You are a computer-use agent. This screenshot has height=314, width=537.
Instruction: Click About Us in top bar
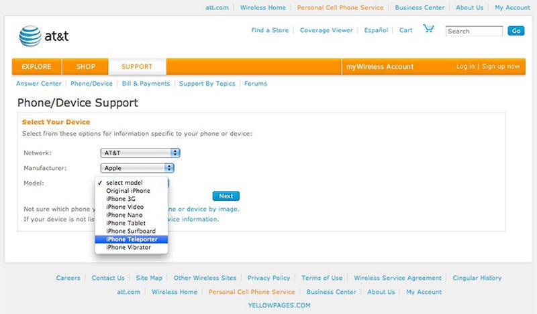[x=469, y=7]
